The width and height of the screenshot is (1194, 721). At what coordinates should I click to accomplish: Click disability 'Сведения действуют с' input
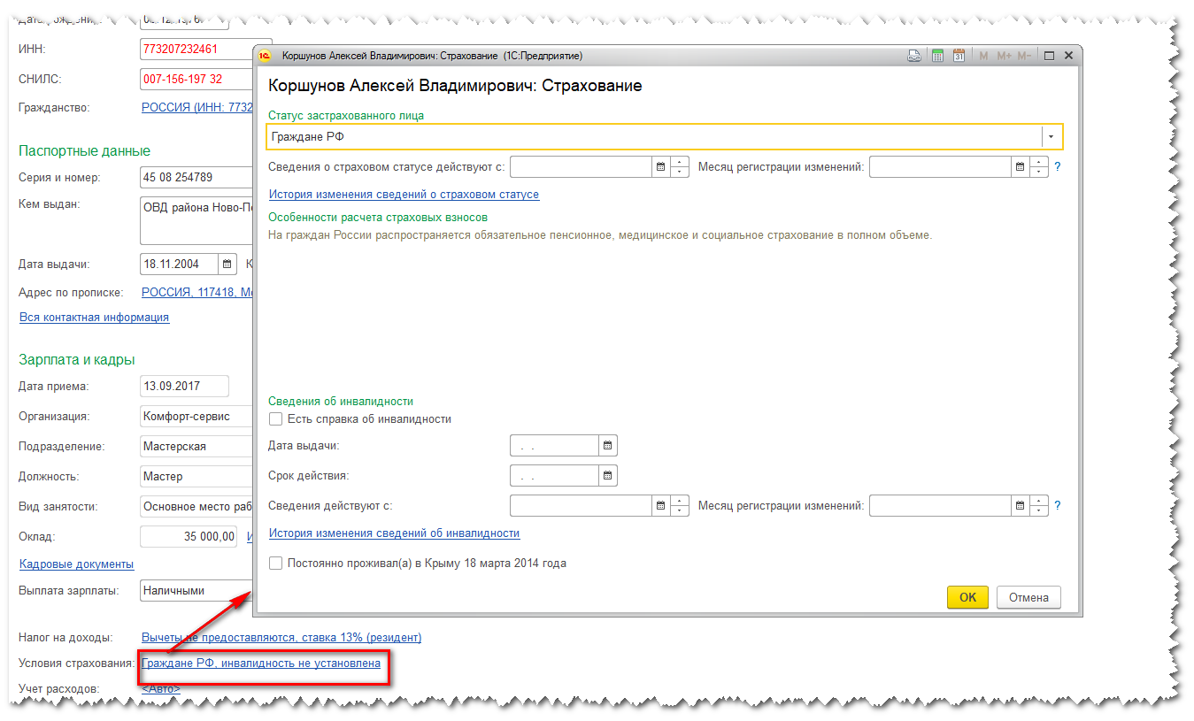pyautogui.click(x=582, y=506)
